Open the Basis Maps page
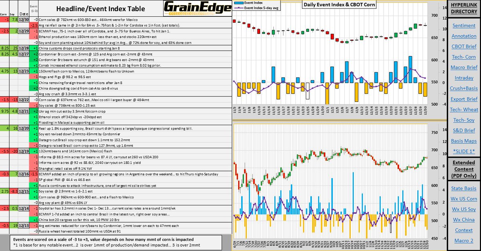 pos(463,140)
